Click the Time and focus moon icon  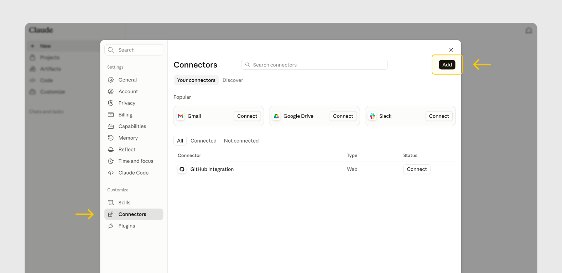click(x=111, y=161)
